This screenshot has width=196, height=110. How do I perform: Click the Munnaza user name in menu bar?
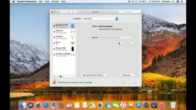click(166, 2)
